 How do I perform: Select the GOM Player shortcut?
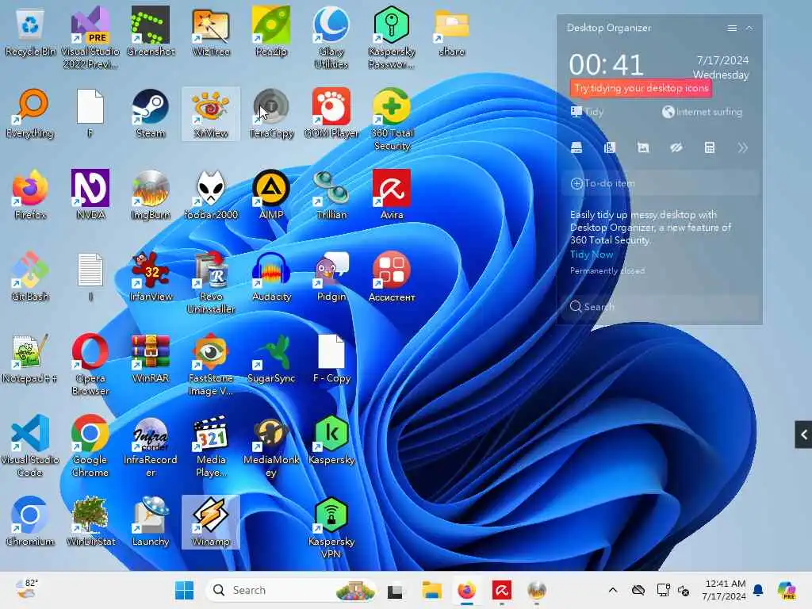tap(331, 114)
